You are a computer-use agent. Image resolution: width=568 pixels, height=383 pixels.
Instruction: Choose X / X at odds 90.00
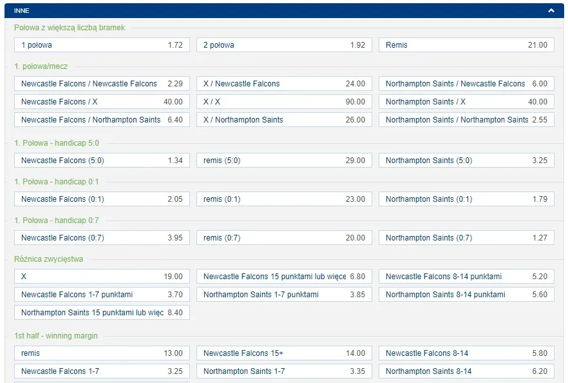tap(284, 102)
